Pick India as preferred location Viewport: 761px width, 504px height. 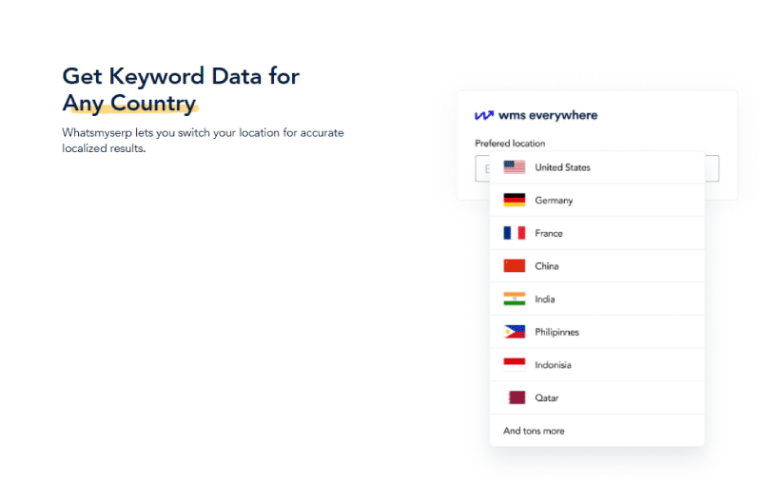(x=597, y=299)
